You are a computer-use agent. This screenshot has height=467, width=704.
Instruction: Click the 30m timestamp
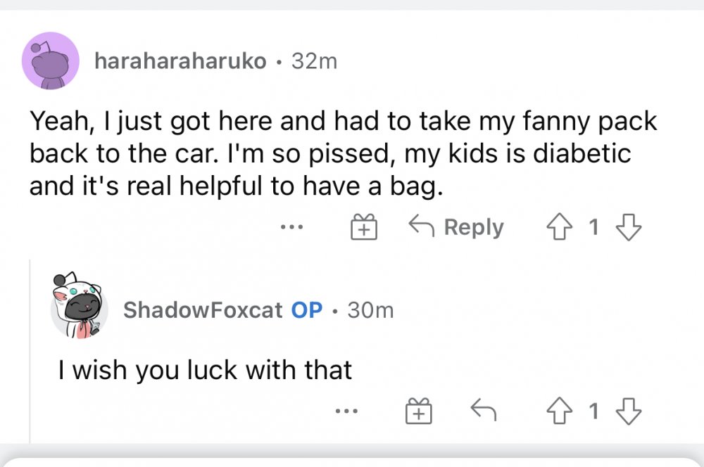370,309
